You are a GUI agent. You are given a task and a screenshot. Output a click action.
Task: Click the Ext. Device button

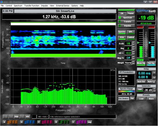click(x=124, y=99)
